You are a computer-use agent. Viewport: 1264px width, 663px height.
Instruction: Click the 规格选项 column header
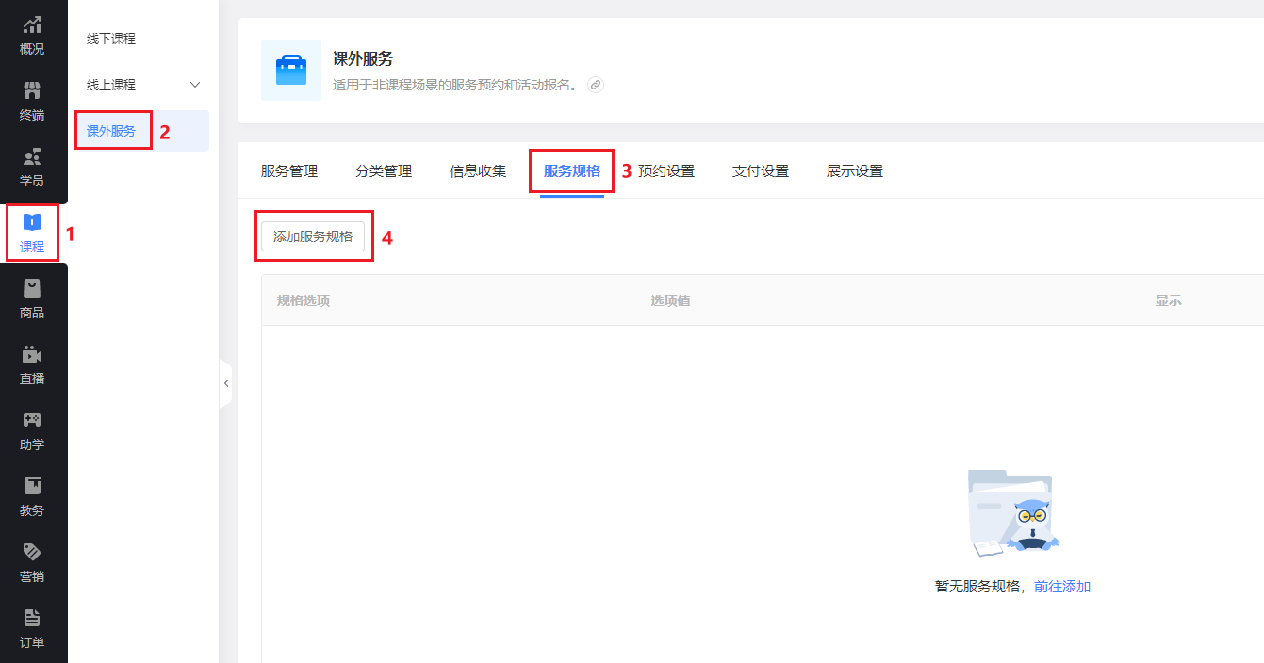tap(304, 300)
